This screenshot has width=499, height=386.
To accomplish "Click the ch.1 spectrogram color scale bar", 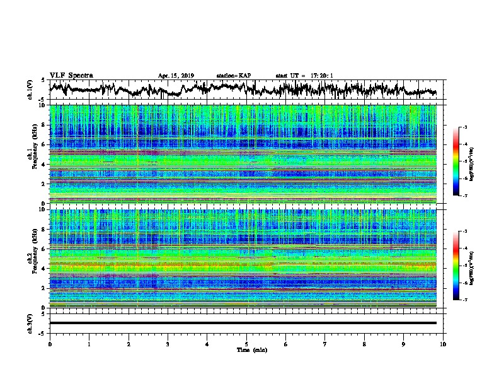I will click(456, 161).
